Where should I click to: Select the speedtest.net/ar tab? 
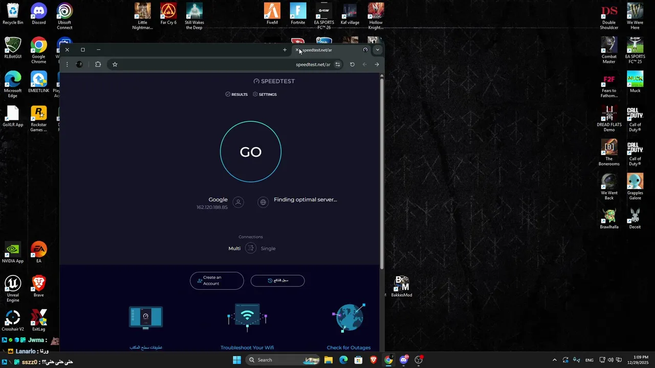[x=332, y=50]
